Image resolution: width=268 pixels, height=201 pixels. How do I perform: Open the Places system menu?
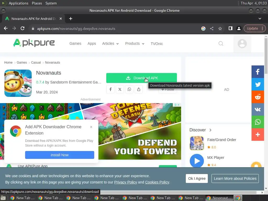(x=37, y=3)
